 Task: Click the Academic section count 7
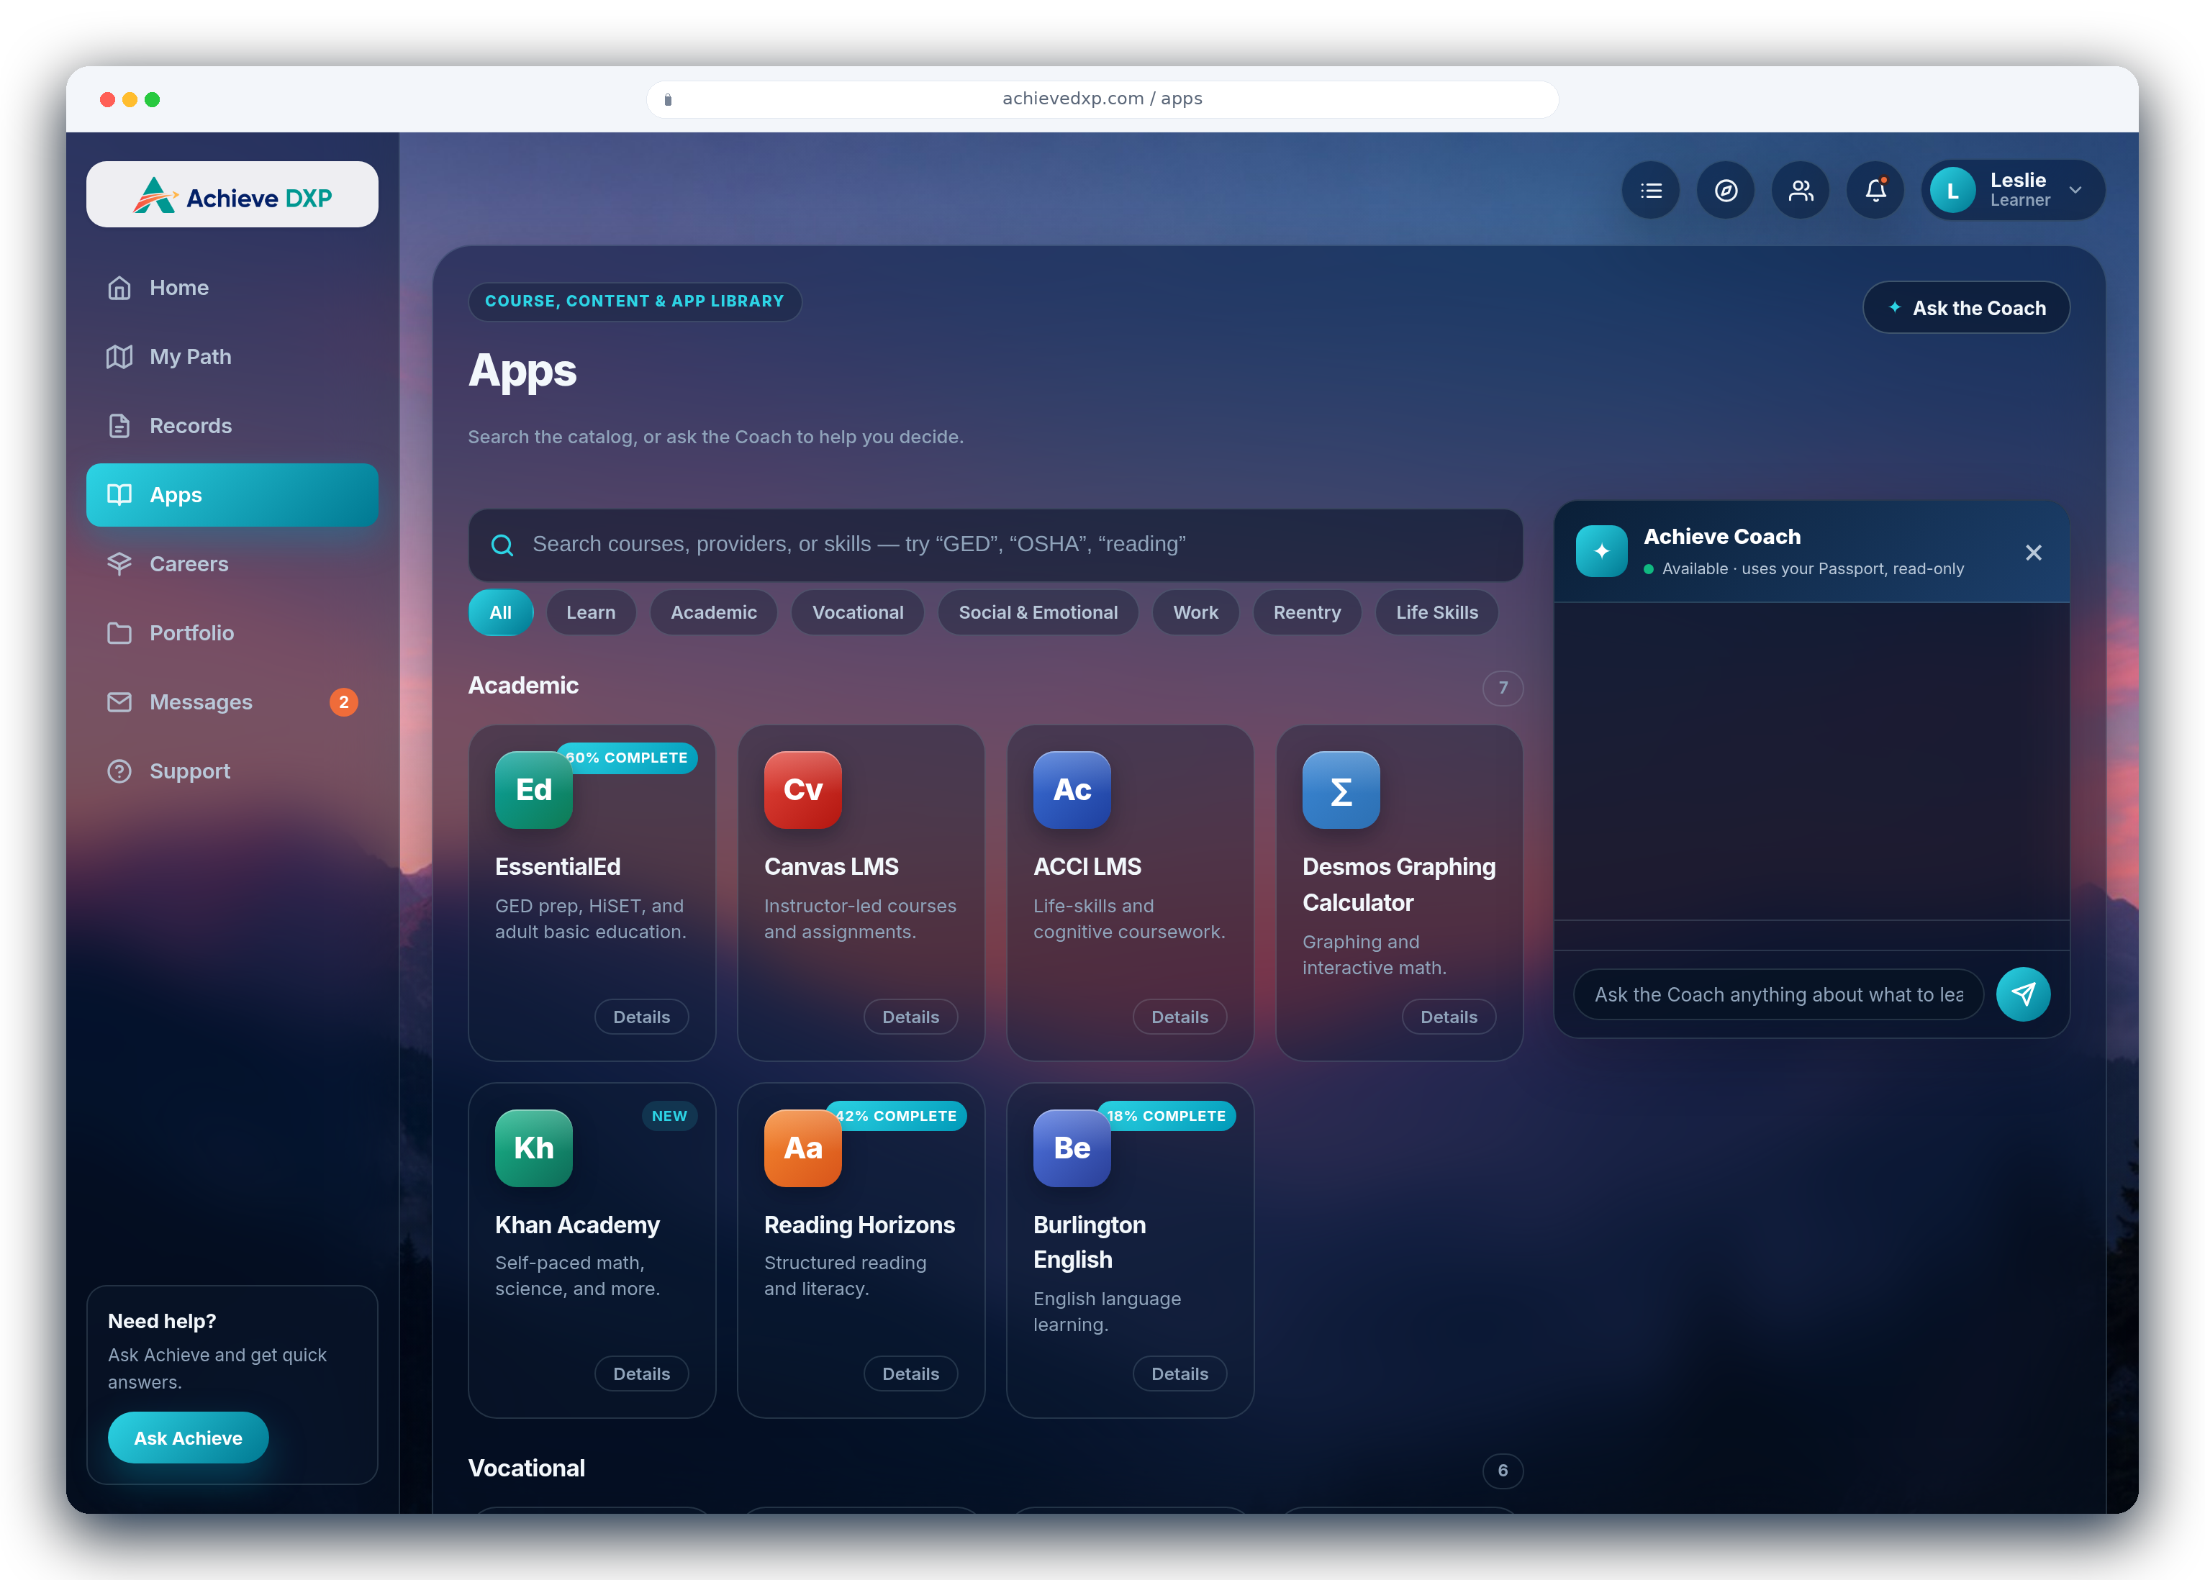tap(1503, 687)
